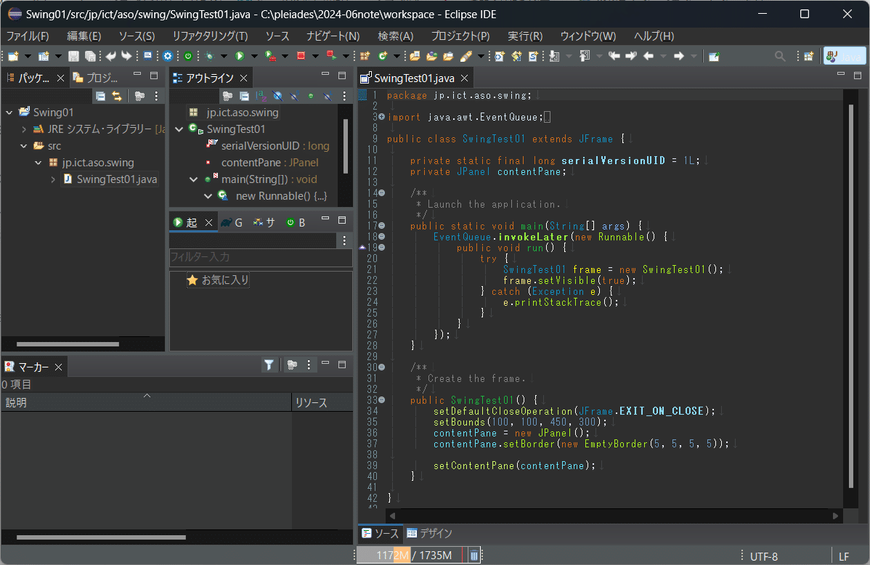Open the ナビゲート(N) menu

click(333, 36)
